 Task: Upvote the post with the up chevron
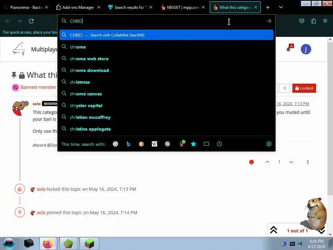(x=267, y=162)
